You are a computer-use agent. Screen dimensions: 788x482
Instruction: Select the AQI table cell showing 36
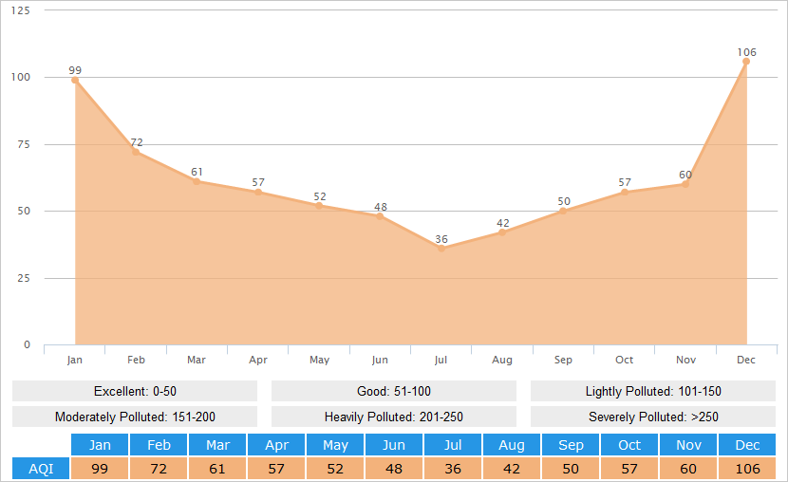tap(453, 469)
